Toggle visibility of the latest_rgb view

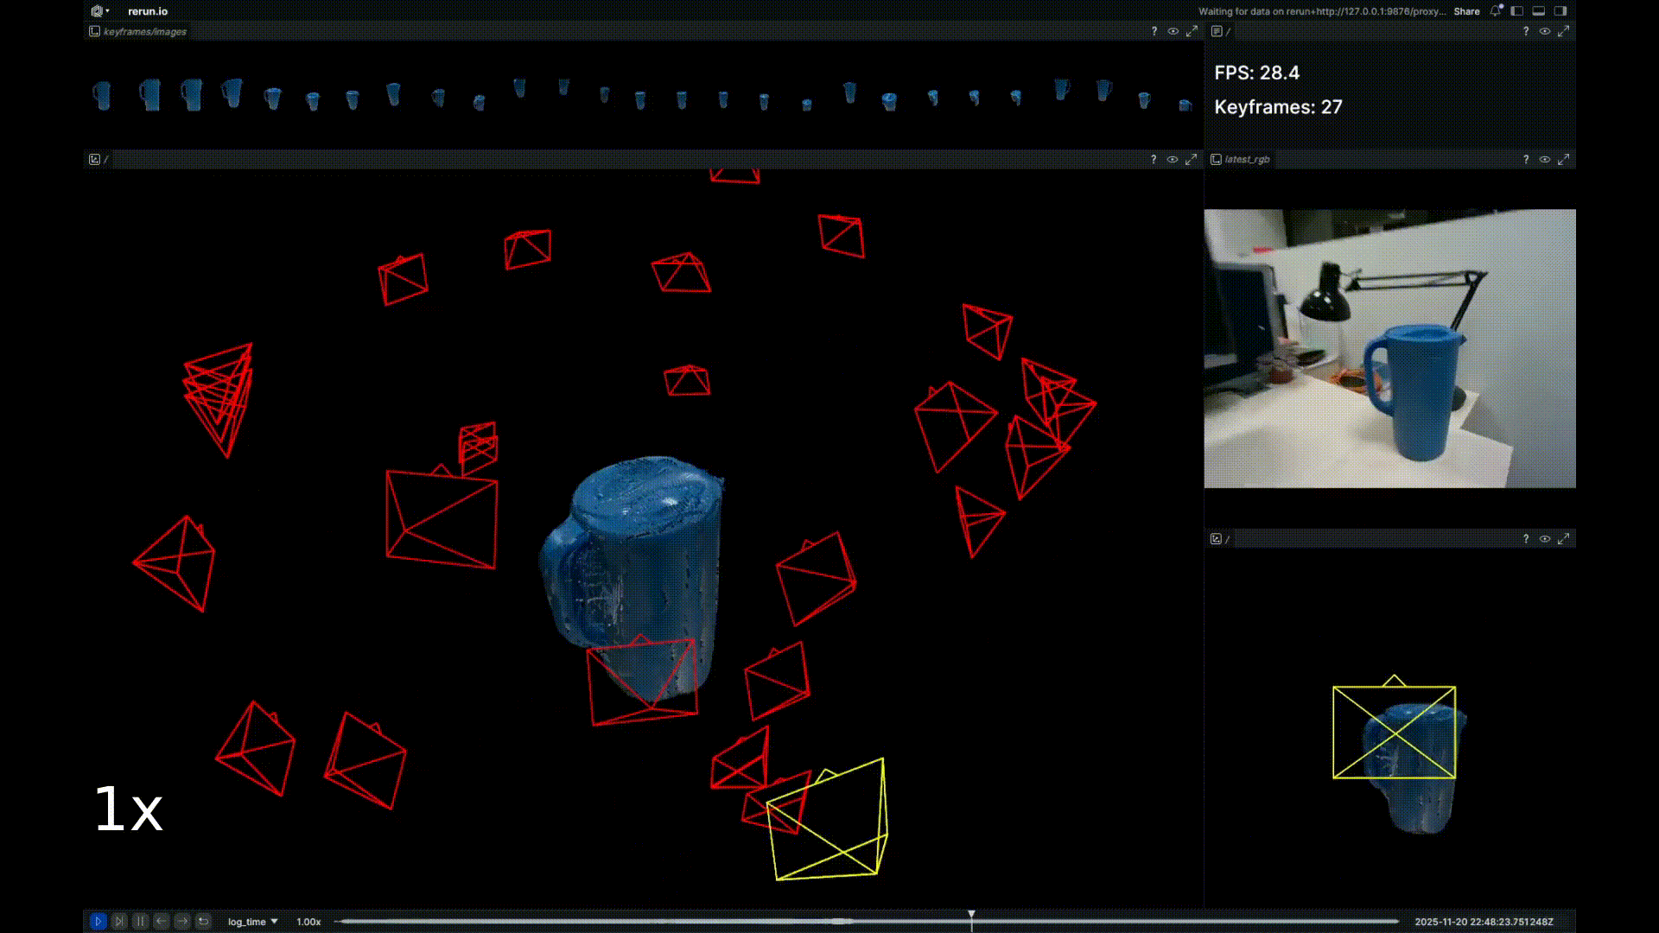[x=1544, y=159]
